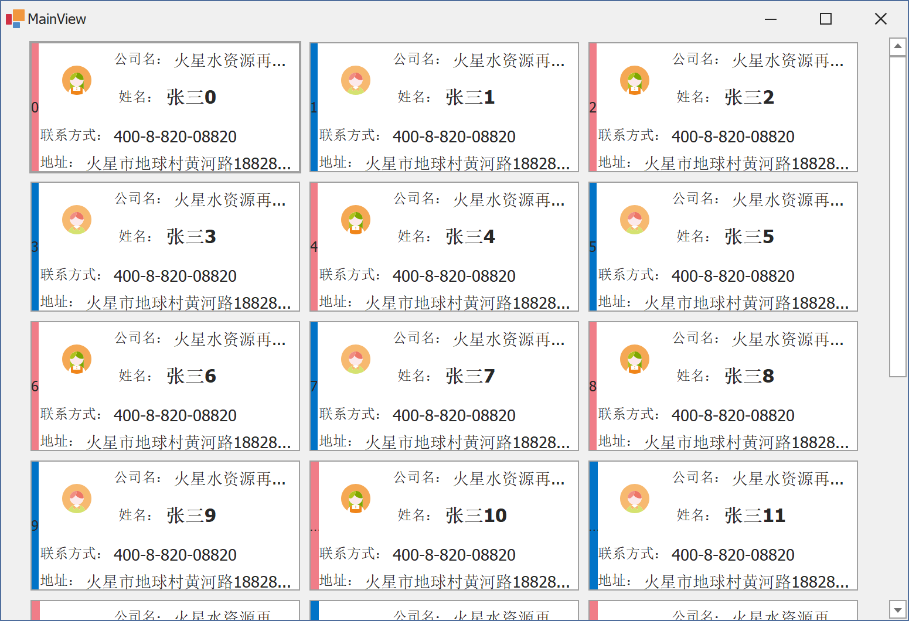
Task: Click the pink stripe labeled 0 on first card
Action: click(34, 107)
